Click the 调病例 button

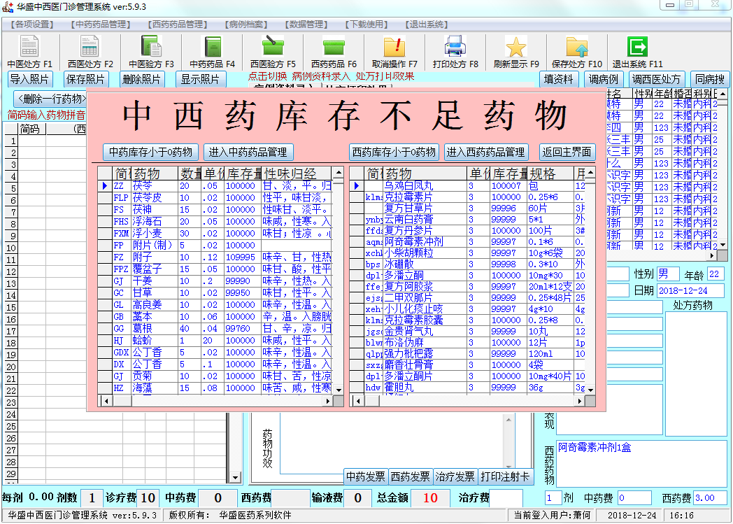tap(604, 79)
